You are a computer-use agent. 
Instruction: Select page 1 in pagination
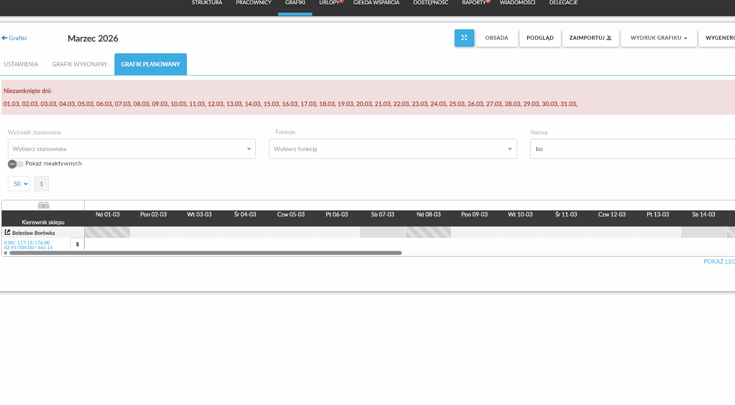pos(41,184)
